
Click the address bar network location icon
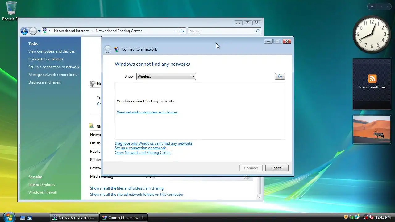coord(45,31)
